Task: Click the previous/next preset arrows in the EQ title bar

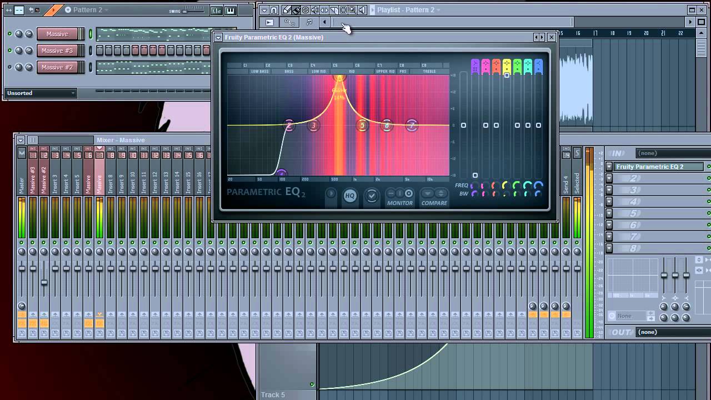Action: tap(539, 37)
